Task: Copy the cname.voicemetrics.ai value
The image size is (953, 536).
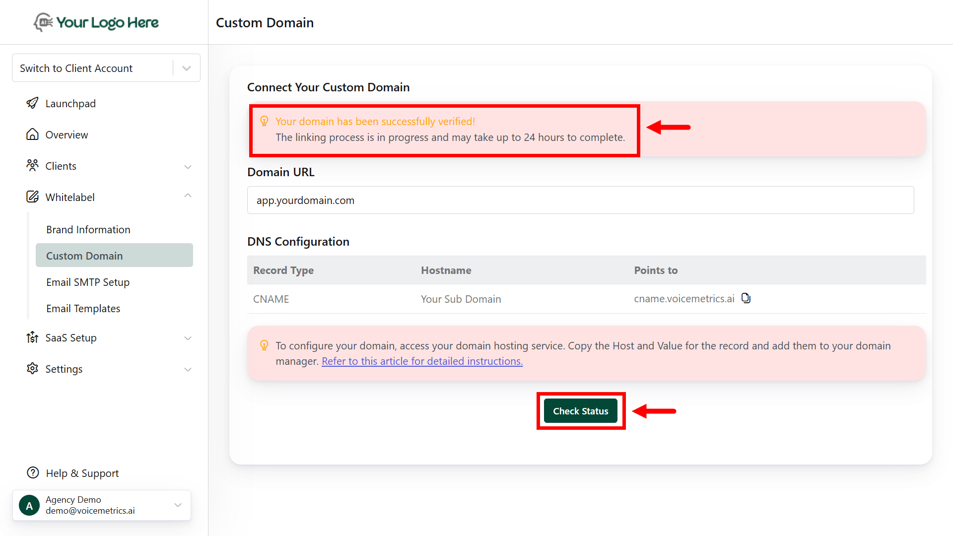Action: (746, 298)
